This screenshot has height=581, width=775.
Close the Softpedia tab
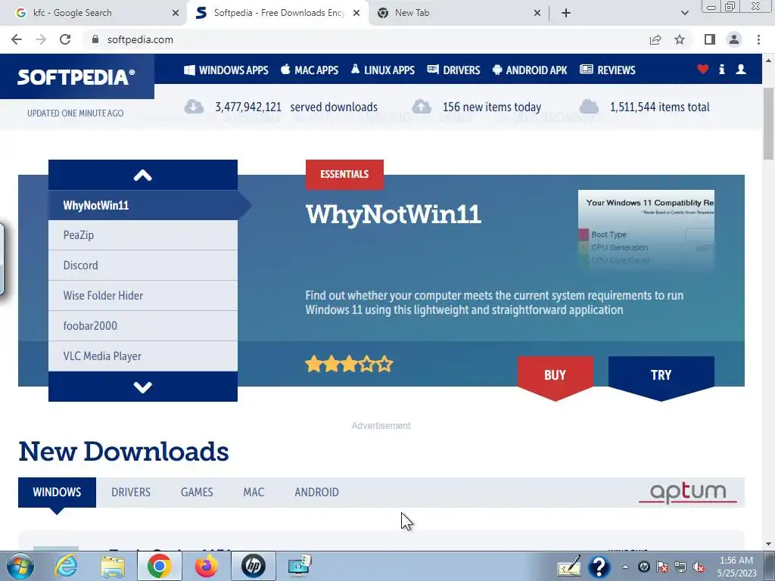(356, 13)
